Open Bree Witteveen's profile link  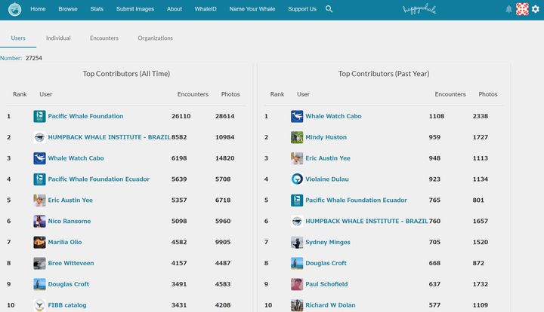(71, 263)
